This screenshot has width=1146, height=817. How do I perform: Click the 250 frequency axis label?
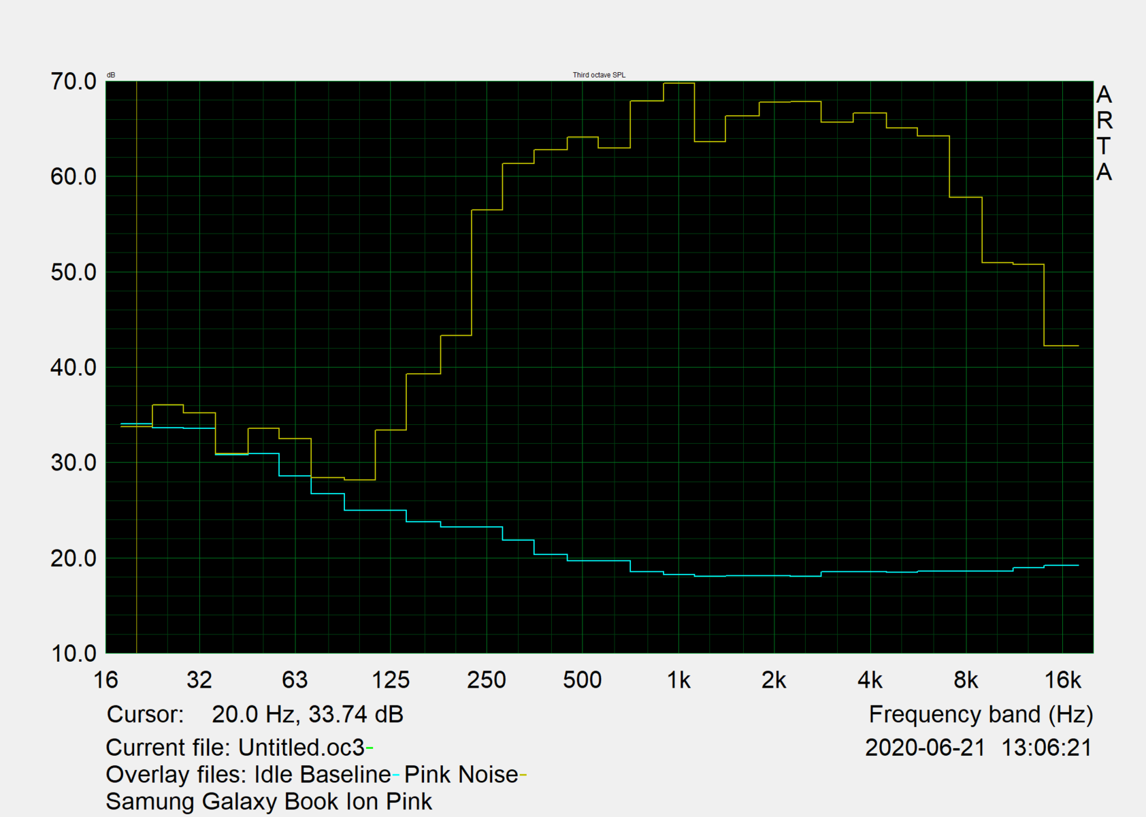486,680
